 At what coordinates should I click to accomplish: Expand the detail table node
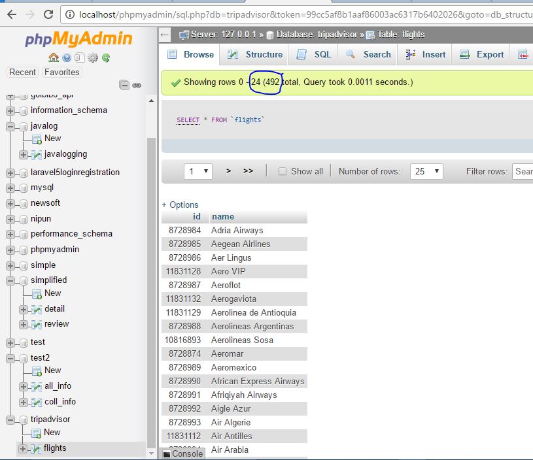pos(23,310)
